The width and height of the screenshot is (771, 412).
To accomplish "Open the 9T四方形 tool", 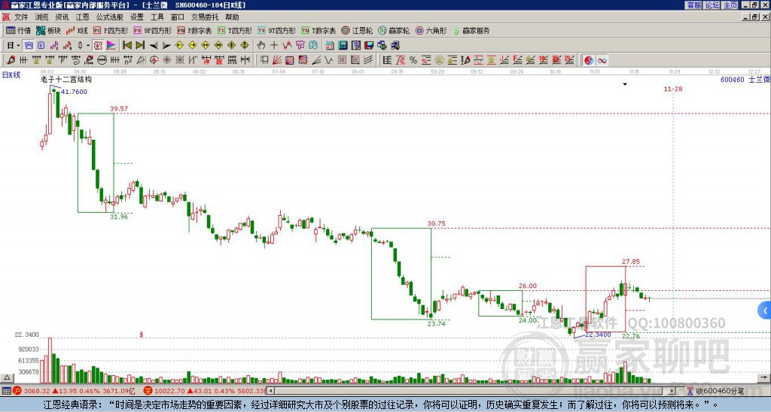I will [277, 30].
